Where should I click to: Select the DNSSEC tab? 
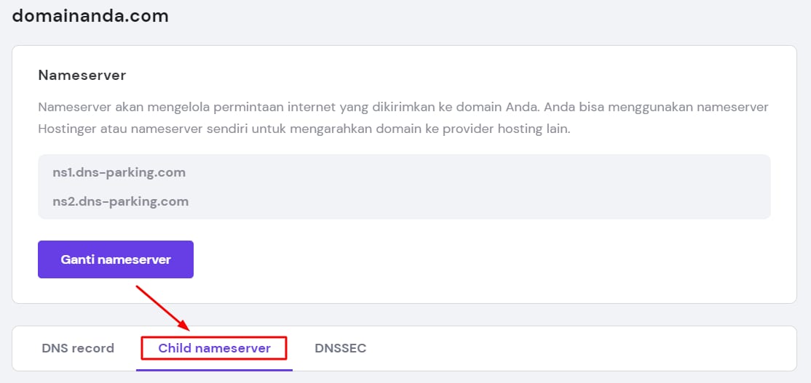point(340,348)
